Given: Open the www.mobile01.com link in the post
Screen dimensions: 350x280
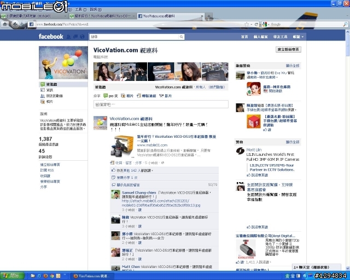Looking at the screenshot, I should pyautogui.click(x=152, y=145).
